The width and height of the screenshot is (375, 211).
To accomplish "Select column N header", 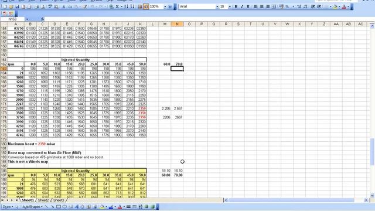I will pos(177,24).
